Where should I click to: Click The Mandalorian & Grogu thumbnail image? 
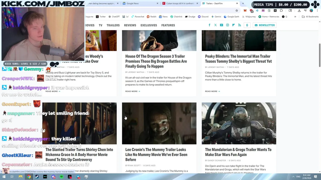pyautogui.click(x=239, y=123)
